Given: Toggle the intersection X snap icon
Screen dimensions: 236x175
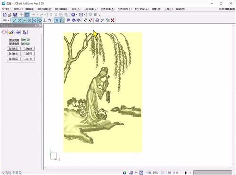Looking at the screenshot, I should (x=30, y=20).
